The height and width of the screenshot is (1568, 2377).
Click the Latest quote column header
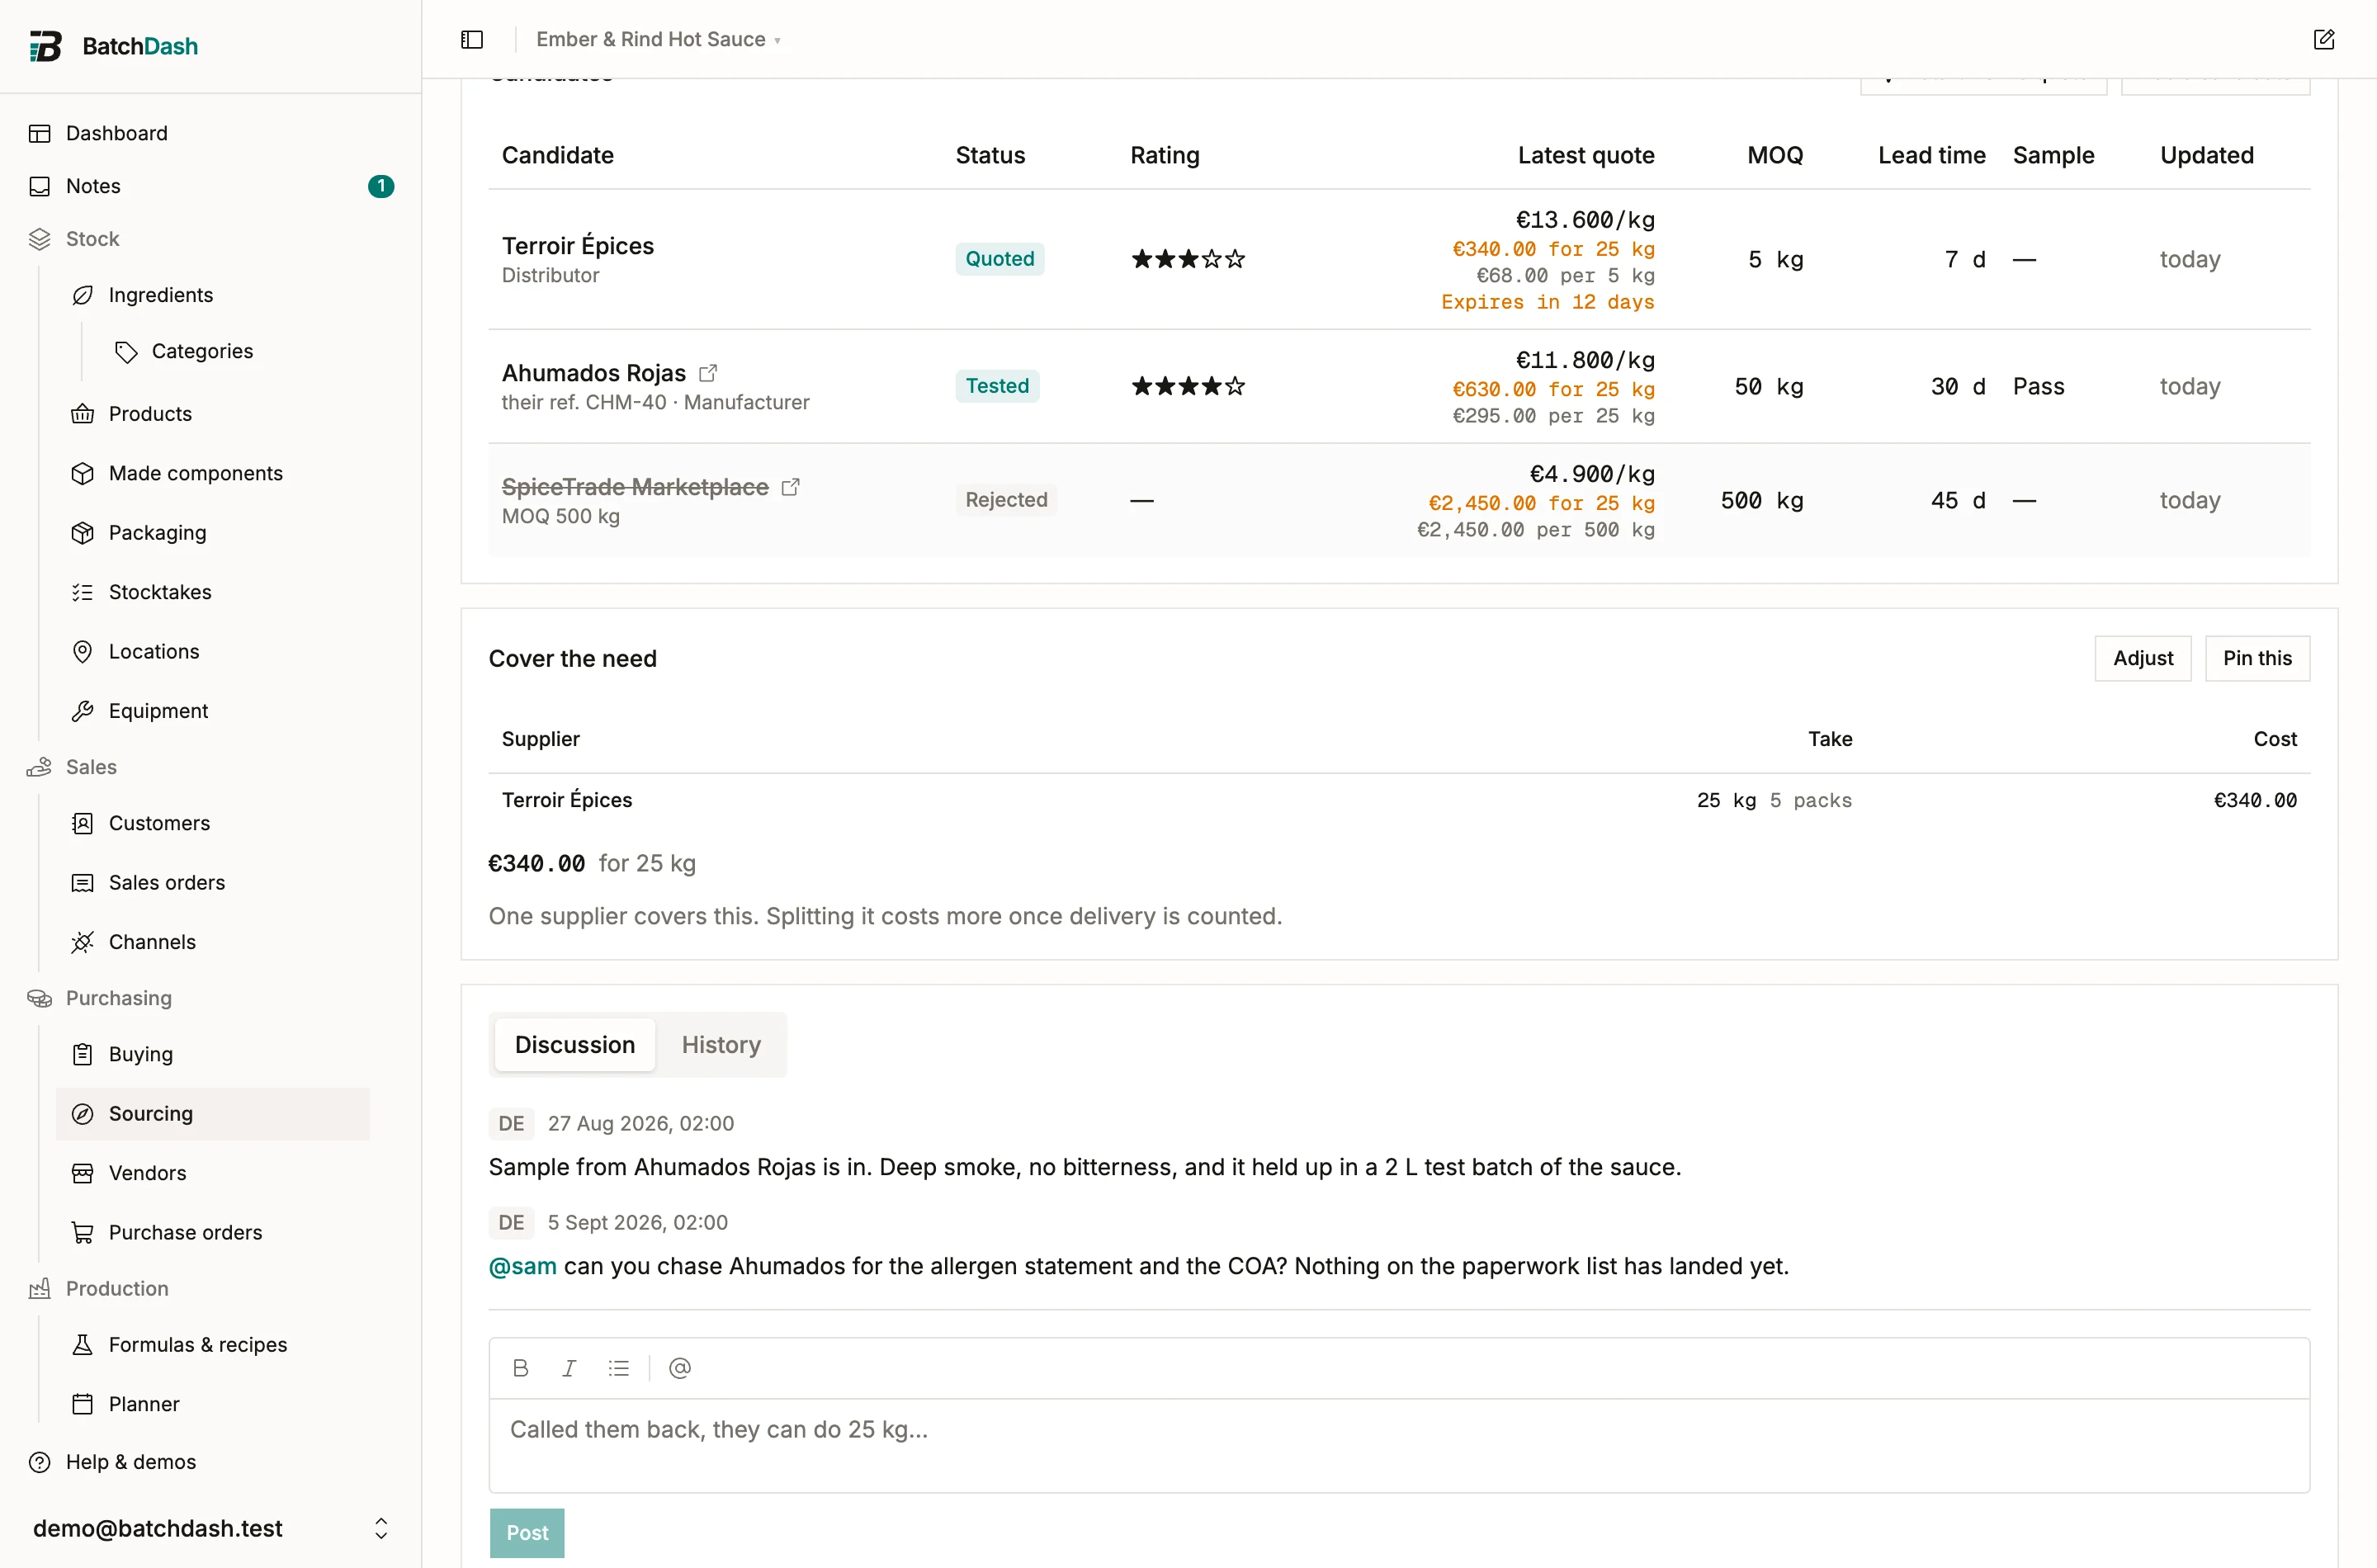click(1586, 155)
